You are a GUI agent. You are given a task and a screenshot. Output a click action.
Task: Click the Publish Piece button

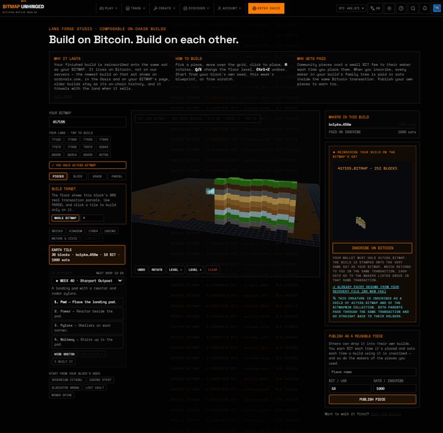[x=372, y=399]
